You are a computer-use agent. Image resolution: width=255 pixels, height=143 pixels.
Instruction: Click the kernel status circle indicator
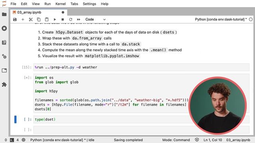(x=251, y=19)
